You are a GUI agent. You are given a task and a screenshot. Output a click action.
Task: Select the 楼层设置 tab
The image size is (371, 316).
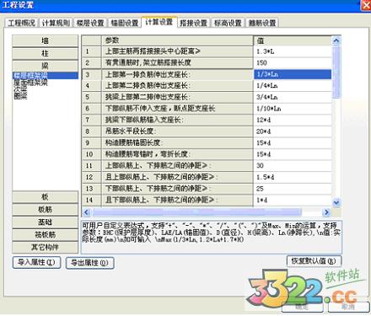pyautogui.click(x=90, y=23)
